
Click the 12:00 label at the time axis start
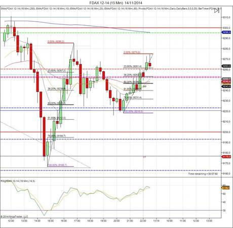click(x=11, y=220)
